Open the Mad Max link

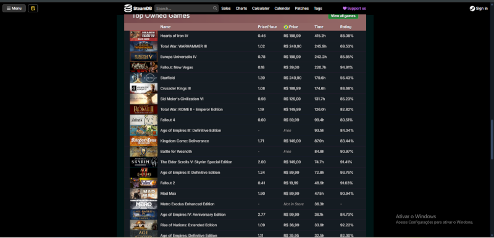(168, 194)
